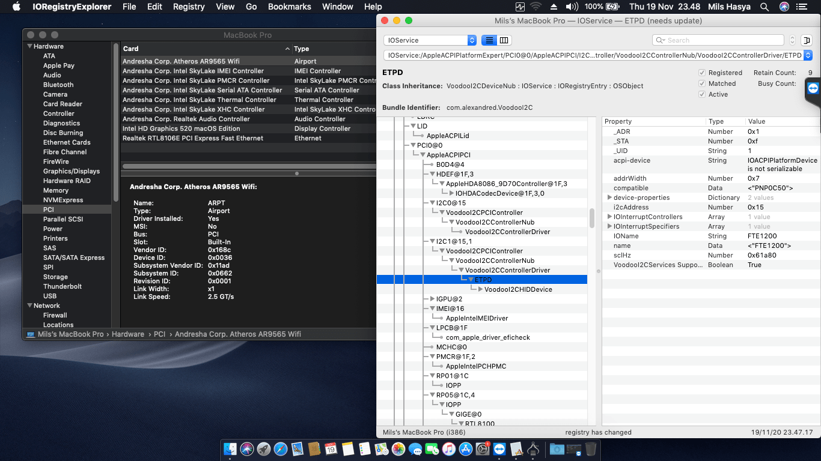821x461 pixels.
Task: Open iTunes from the dock
Action: 449,448
